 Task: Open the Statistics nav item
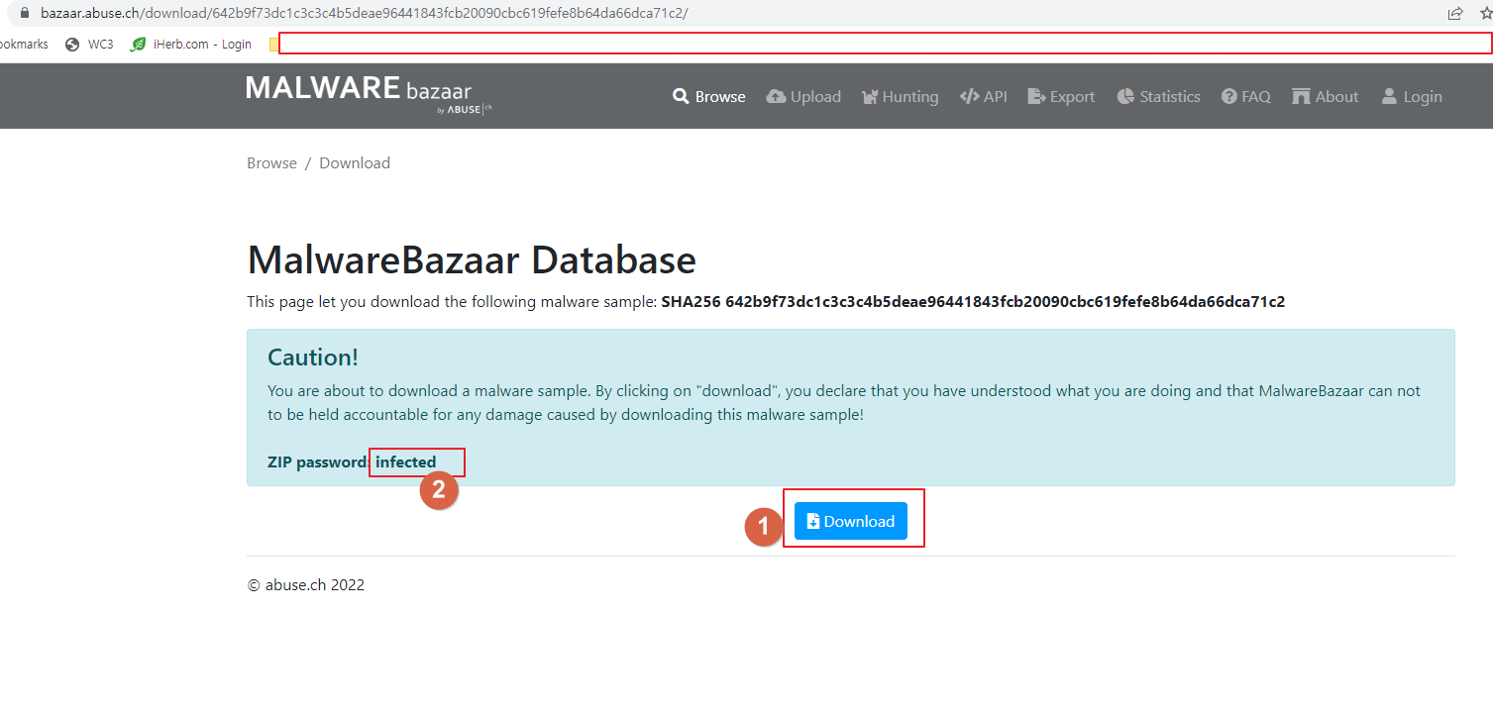1158,96
